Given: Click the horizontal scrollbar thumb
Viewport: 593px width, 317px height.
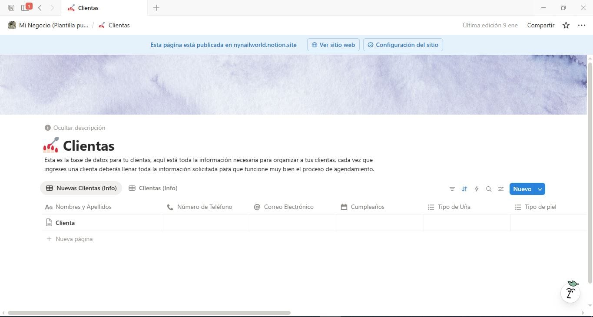Looking at the screenshot, I should 149,313.
